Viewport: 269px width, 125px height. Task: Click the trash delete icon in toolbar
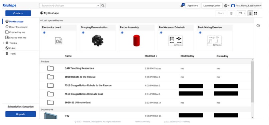(x=231, y=13)
